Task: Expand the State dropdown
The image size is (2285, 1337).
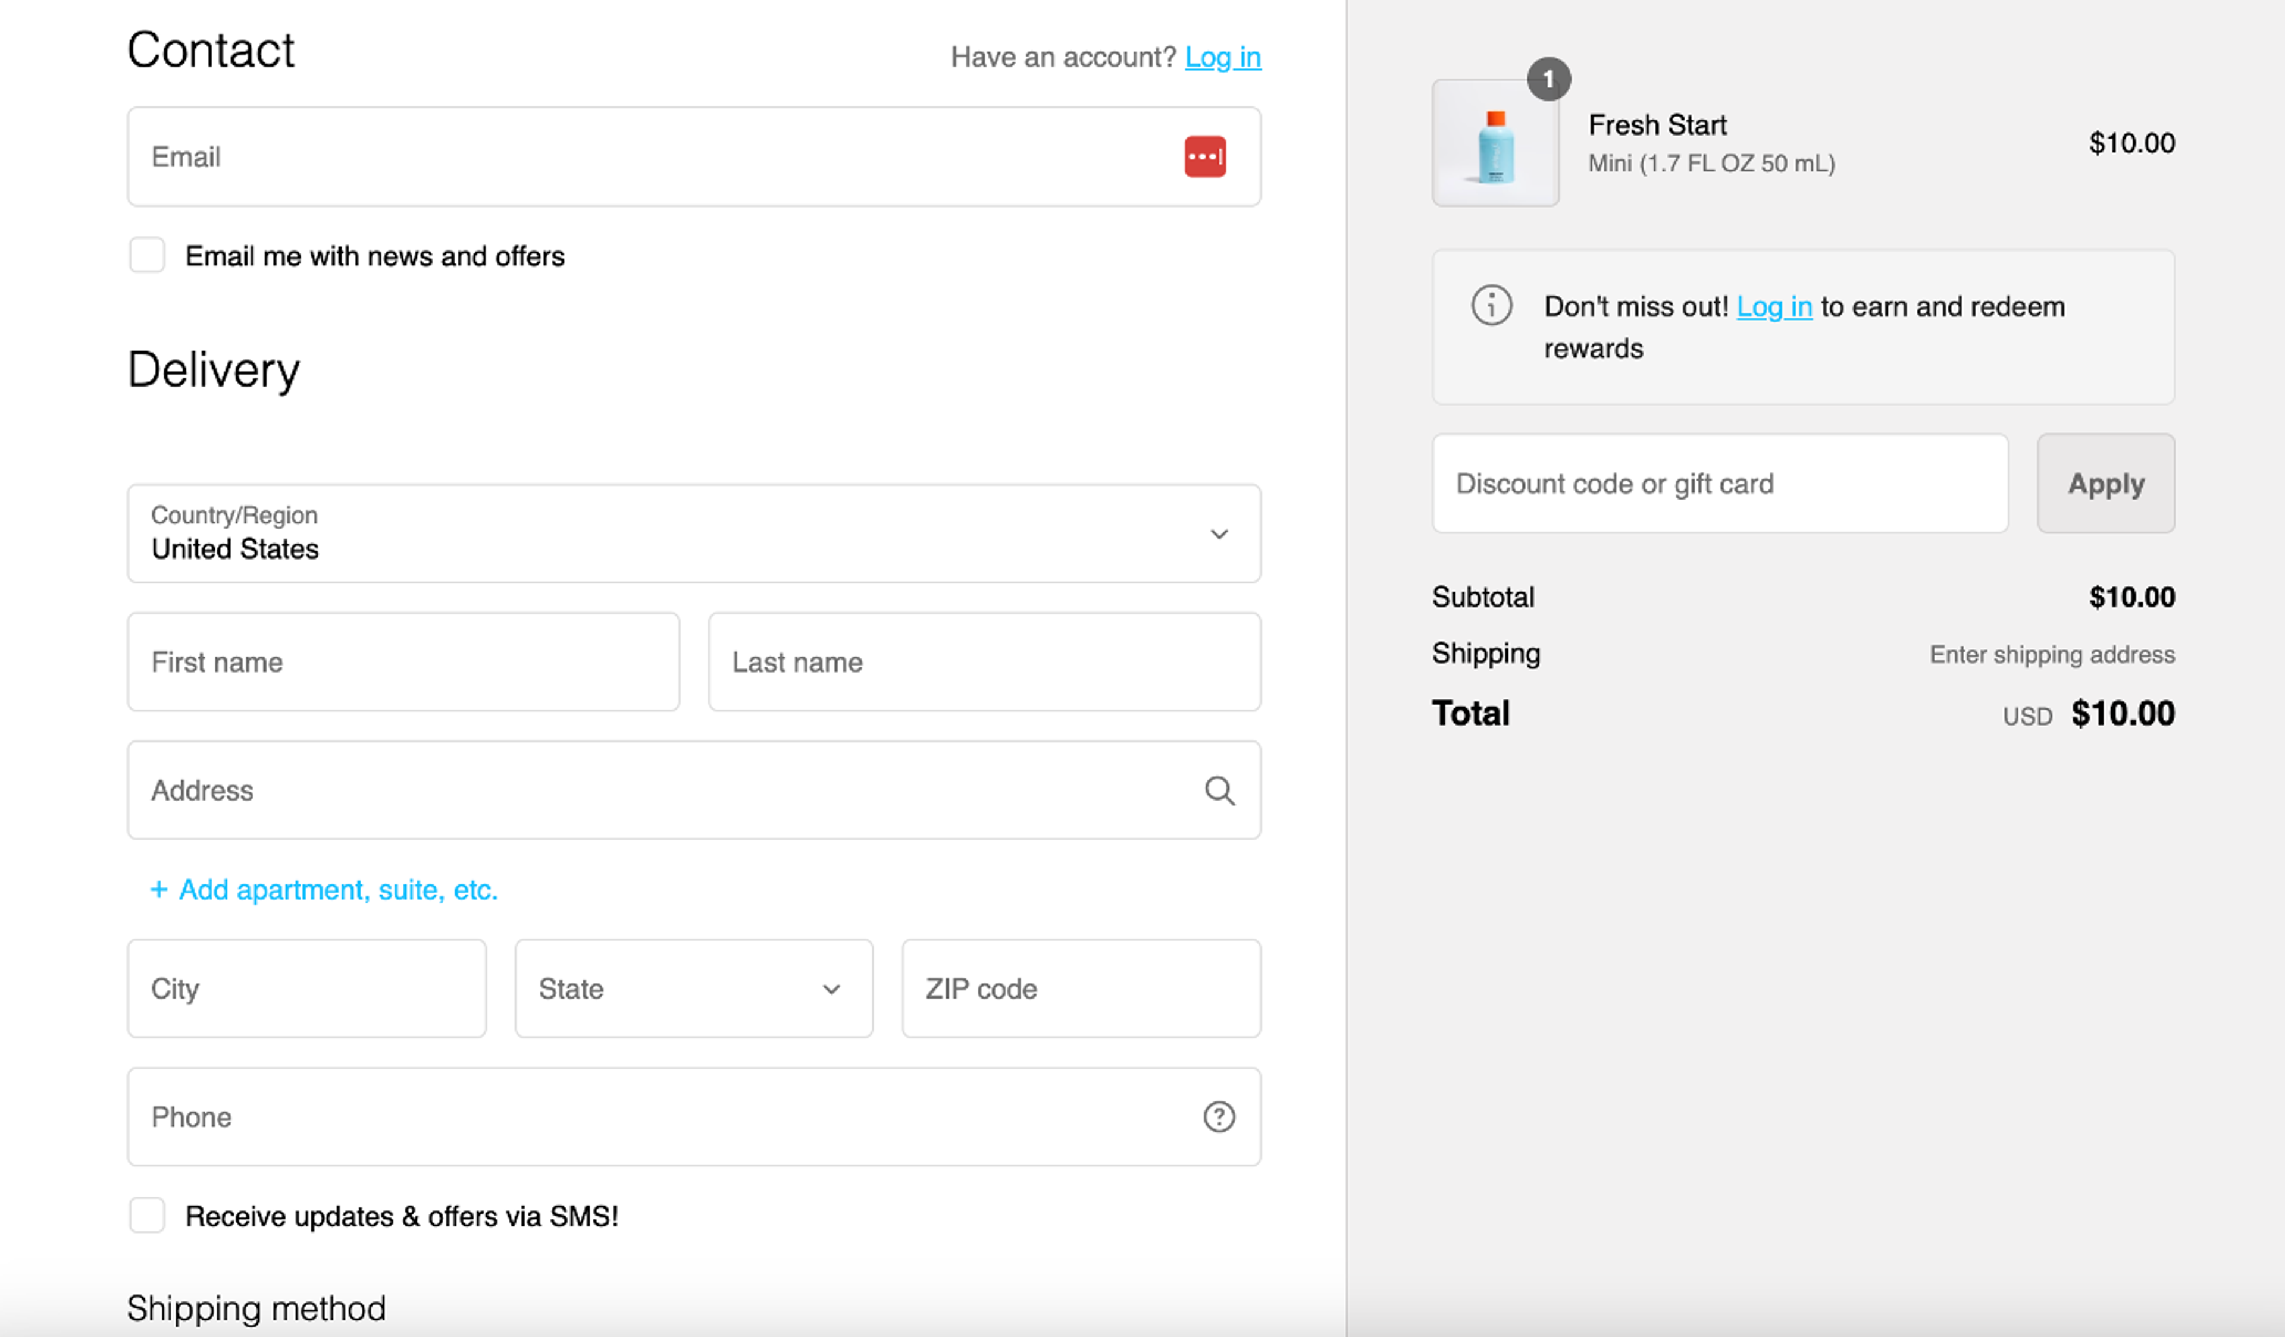Action: [x=693, y=988]
